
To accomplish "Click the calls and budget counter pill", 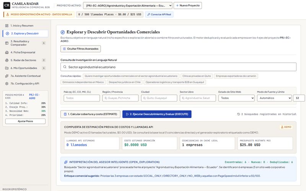I will tap(110, 15).
